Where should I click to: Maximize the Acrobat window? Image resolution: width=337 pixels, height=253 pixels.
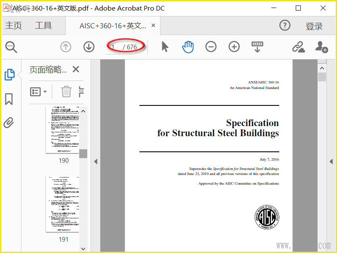click(x=298, y=8)
